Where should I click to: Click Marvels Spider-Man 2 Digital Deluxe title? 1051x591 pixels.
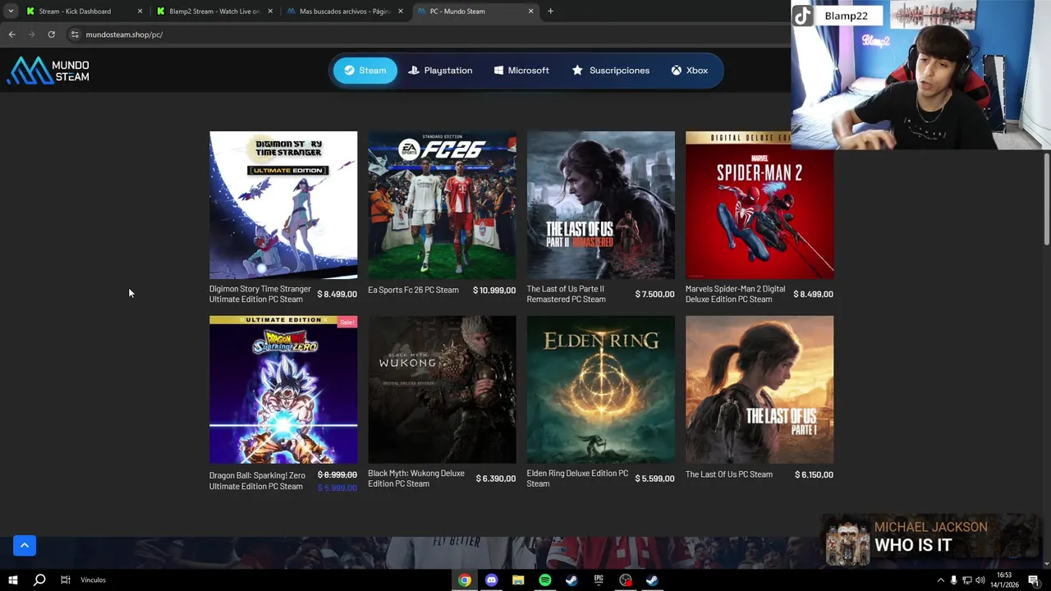point(735,294)
